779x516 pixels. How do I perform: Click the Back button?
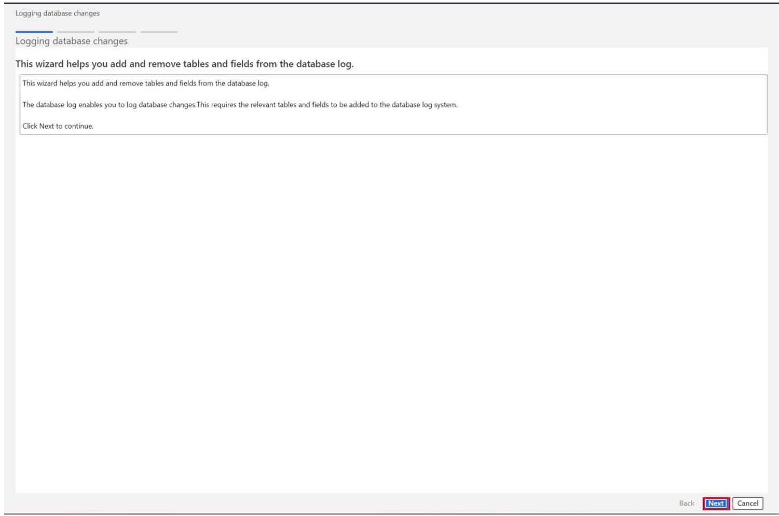(686, 503)
